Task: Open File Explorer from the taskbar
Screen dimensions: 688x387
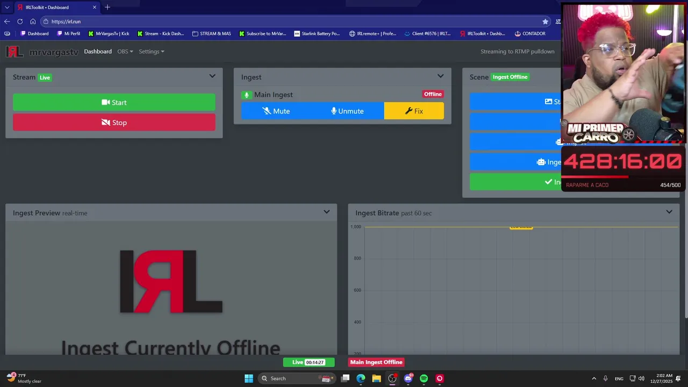Action: pyautogui.click(x=377, y=378)
